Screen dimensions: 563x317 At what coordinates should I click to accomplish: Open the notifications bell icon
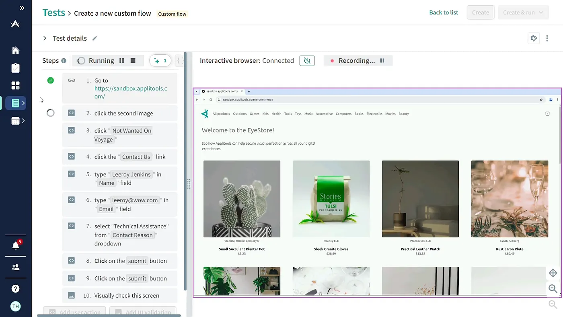click(x=16, y=245)
